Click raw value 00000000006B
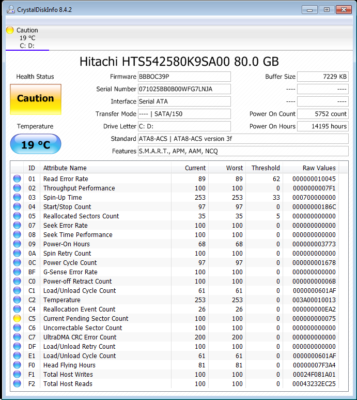357x400 pixels. tap(314, 282)
